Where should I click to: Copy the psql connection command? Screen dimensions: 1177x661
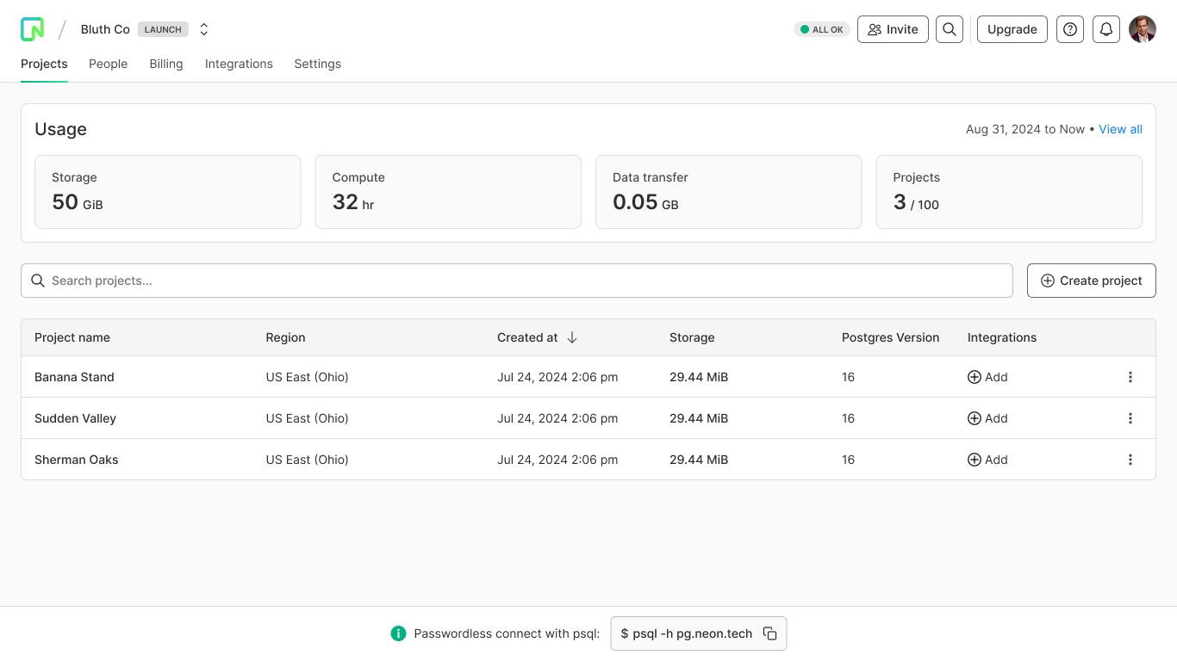click(x=770, y=633)
